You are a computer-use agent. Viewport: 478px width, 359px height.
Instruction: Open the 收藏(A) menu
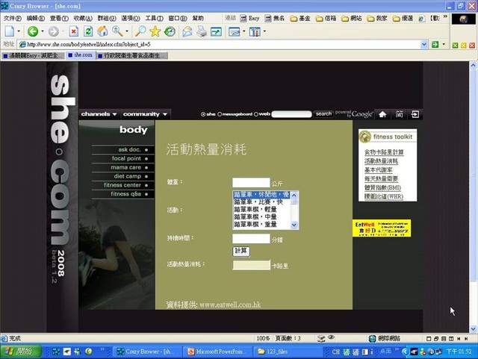(x=83, y=18)
